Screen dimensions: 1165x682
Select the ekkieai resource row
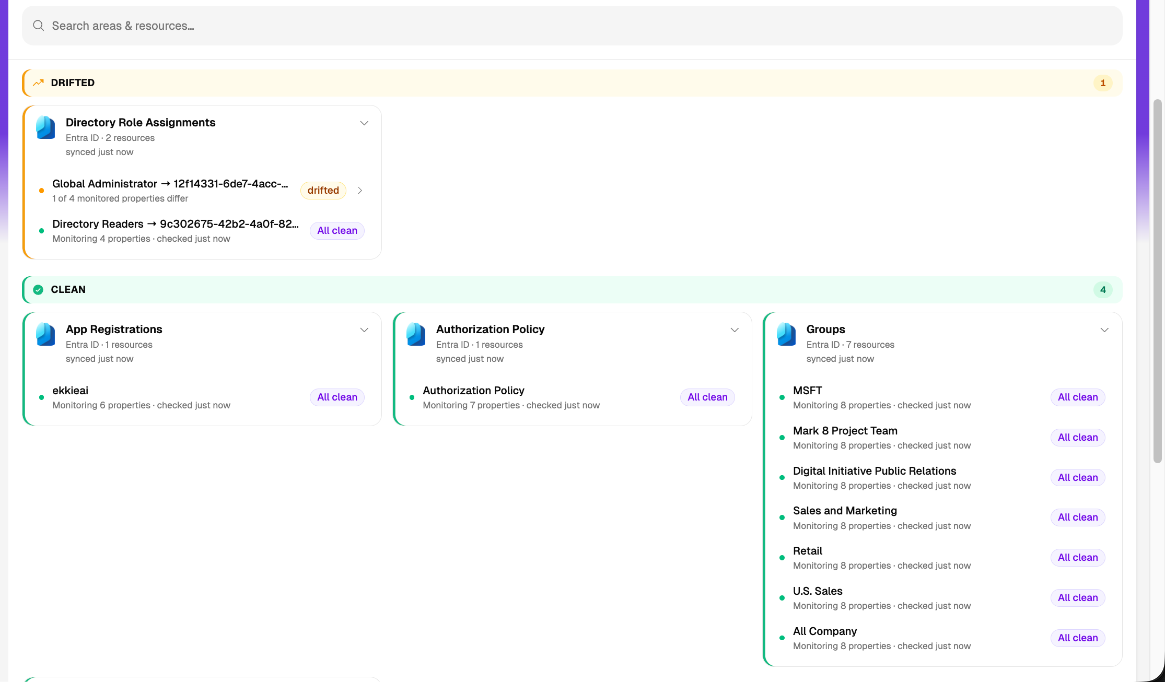click(202, 397)
